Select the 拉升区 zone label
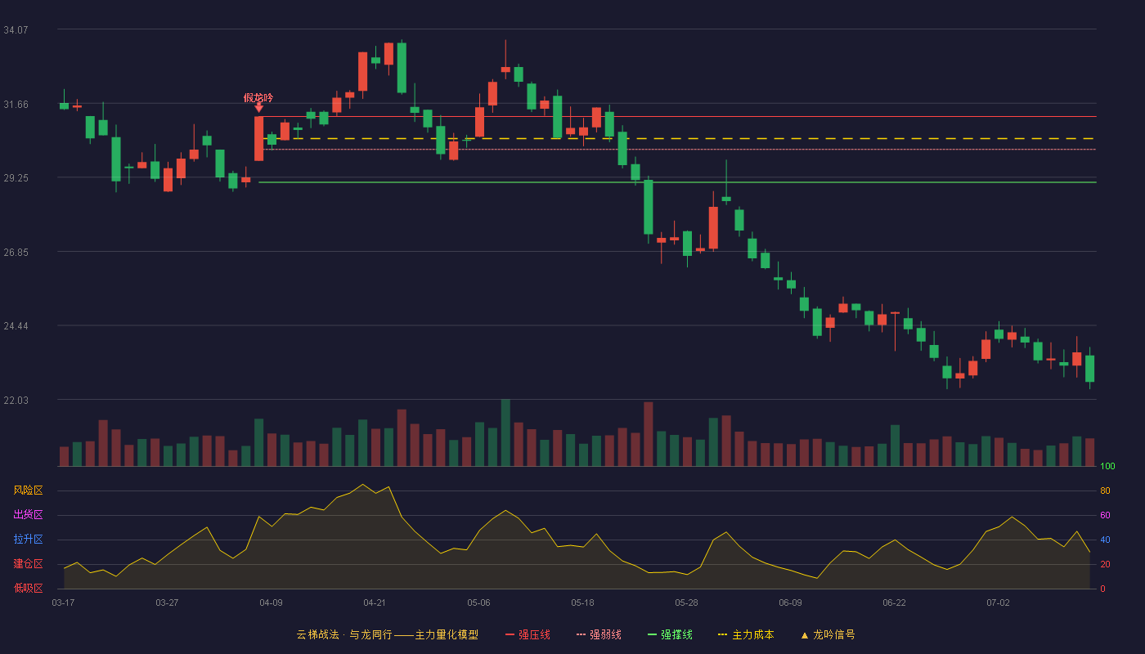The image size is (1145, 654). 28,540
